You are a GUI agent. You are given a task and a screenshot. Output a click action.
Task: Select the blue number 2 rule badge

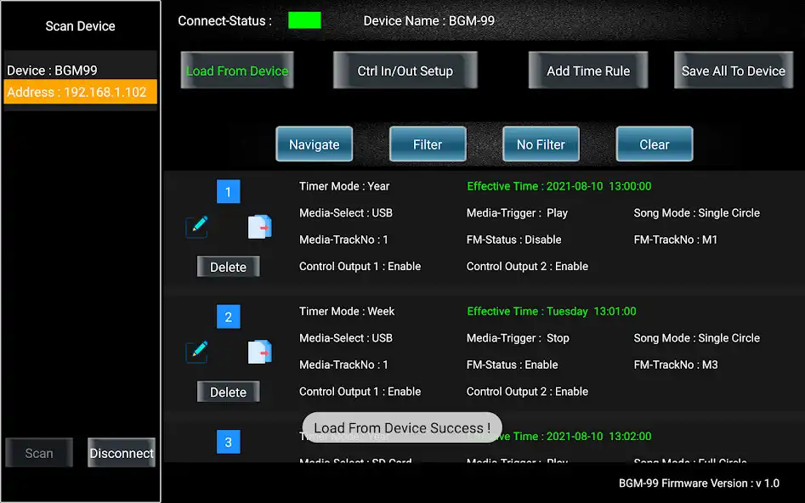pos(228,316)
